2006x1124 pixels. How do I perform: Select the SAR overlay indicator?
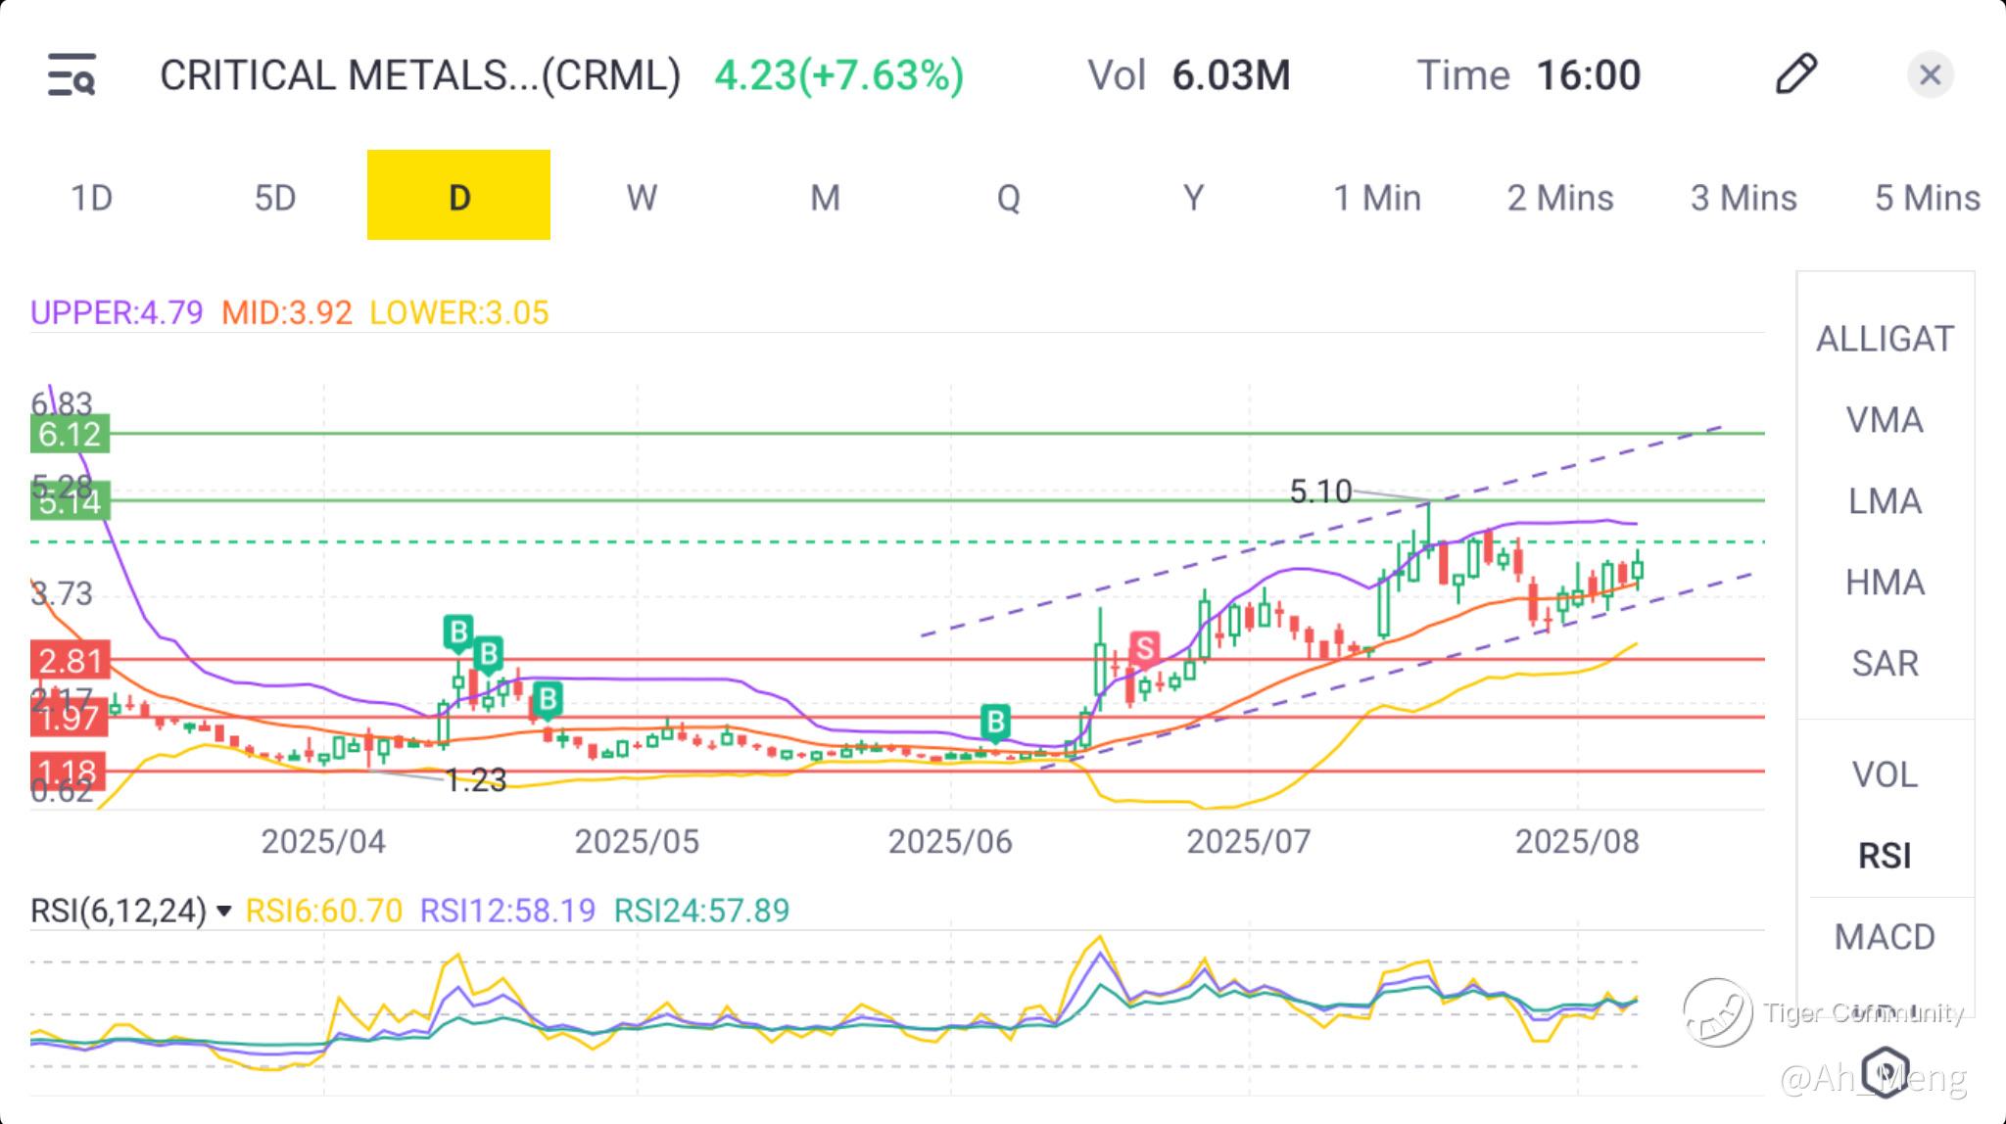coord(1885,664)
